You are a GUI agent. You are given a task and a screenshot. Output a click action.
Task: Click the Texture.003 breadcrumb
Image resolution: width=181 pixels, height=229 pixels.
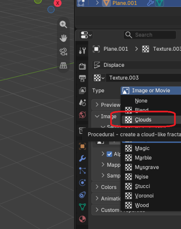167,49
